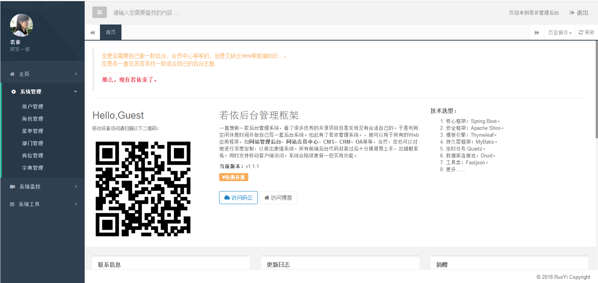Click the home icon beside 主页
Screen dimensions: 598x283
[12, 74]
